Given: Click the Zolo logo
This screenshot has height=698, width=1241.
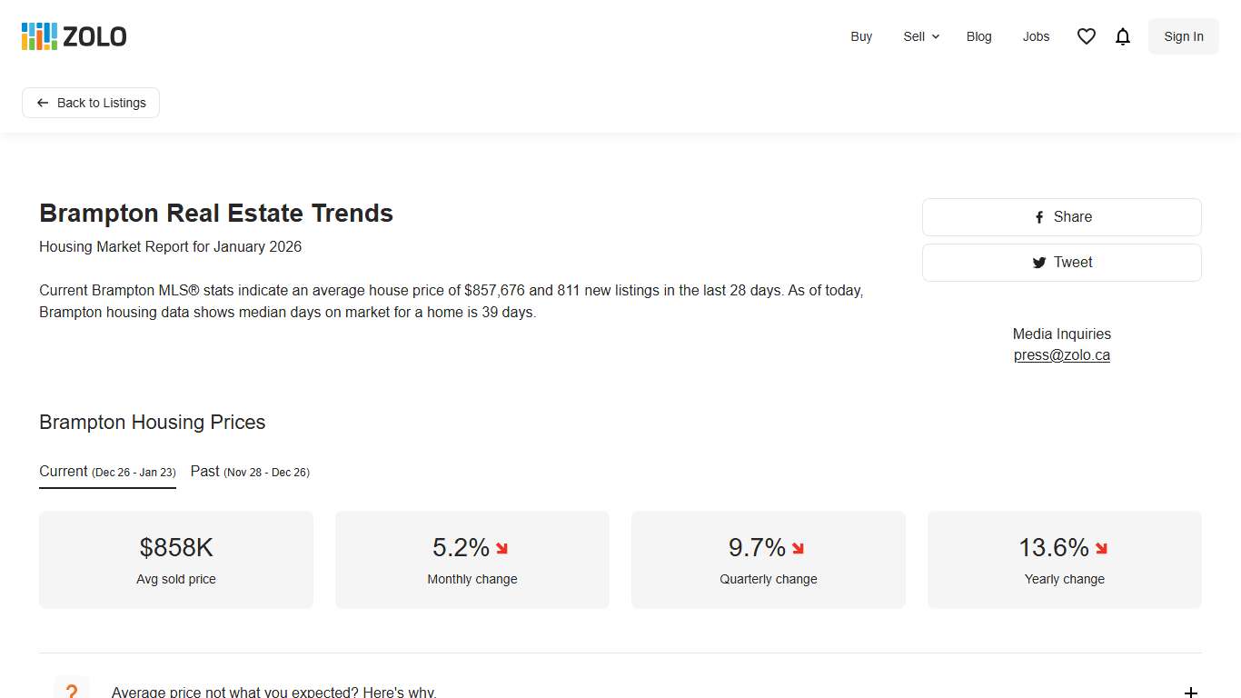Looking at the screenshot, I should click(73, 36).
